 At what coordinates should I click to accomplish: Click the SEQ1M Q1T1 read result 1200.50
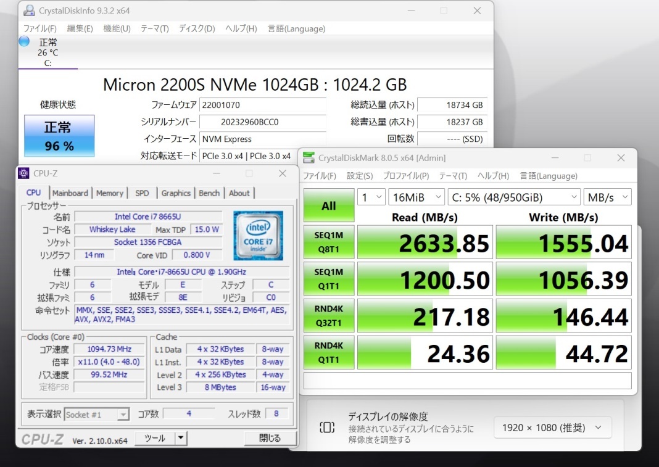coord(425,279)
